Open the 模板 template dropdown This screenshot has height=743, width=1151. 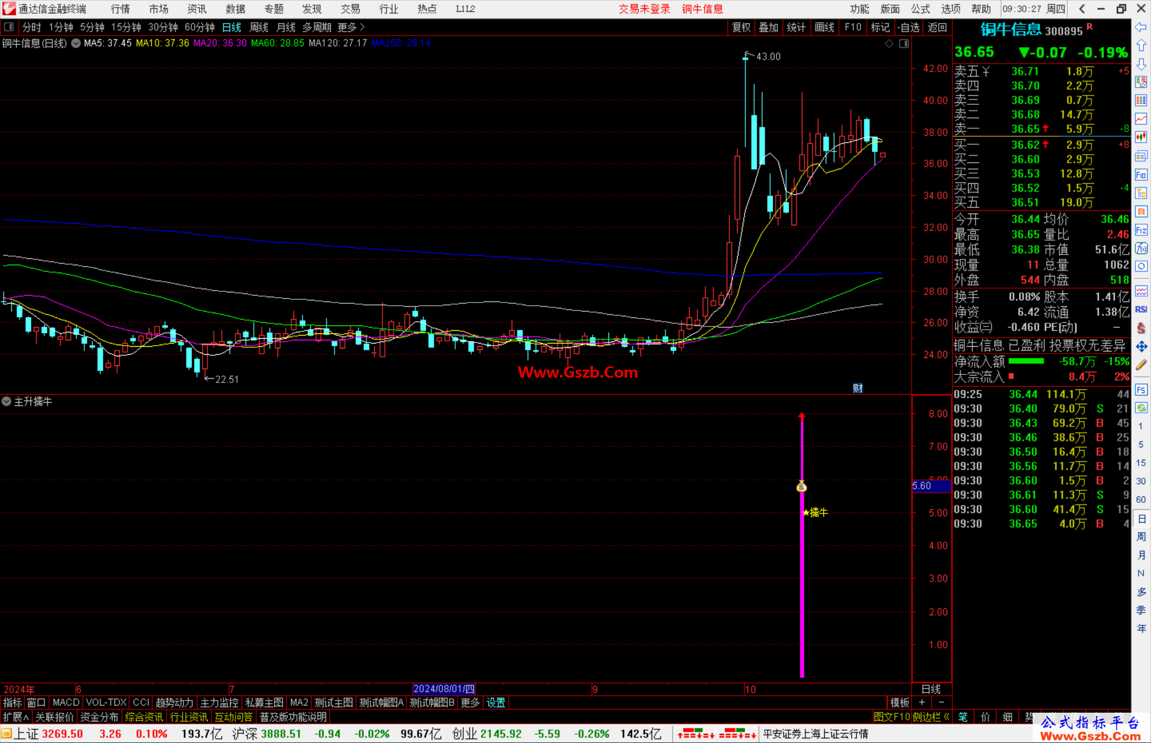(x=899, y=703)
